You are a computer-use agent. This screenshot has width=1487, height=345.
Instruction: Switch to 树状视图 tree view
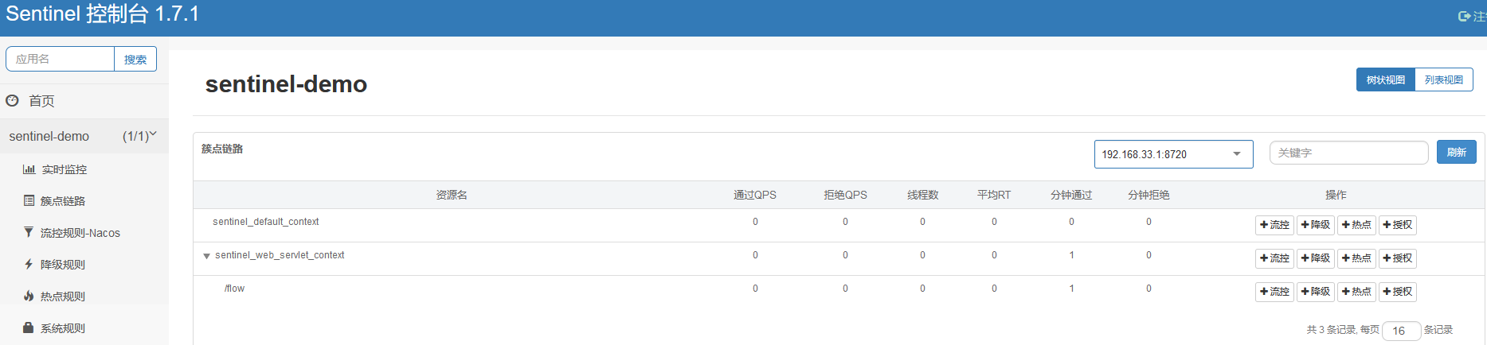1385,79
